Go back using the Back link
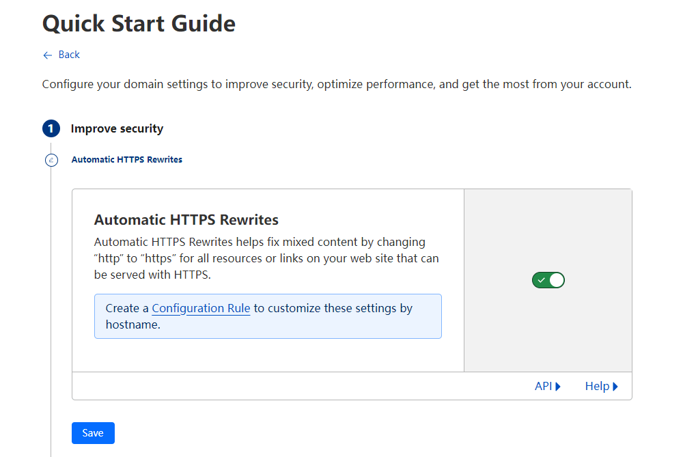This screenshot has height=457, width=683. tap(68, 55)
